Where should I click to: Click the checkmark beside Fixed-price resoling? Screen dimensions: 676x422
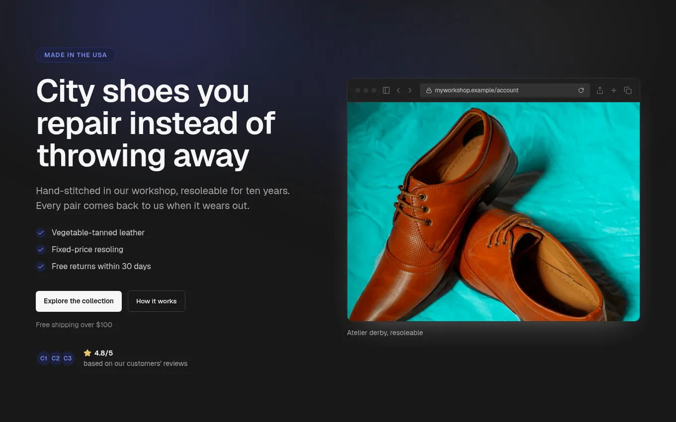(41, 250)
